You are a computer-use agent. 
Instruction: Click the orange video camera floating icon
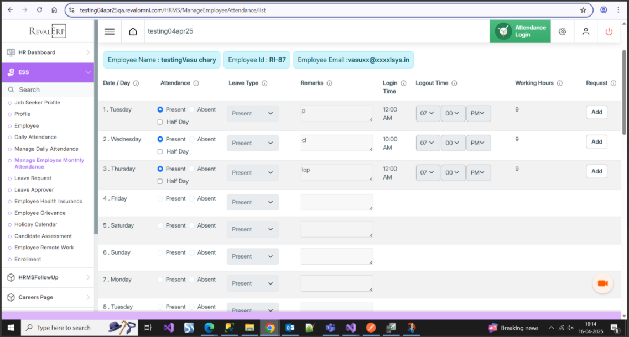click(x=602, y=283)
